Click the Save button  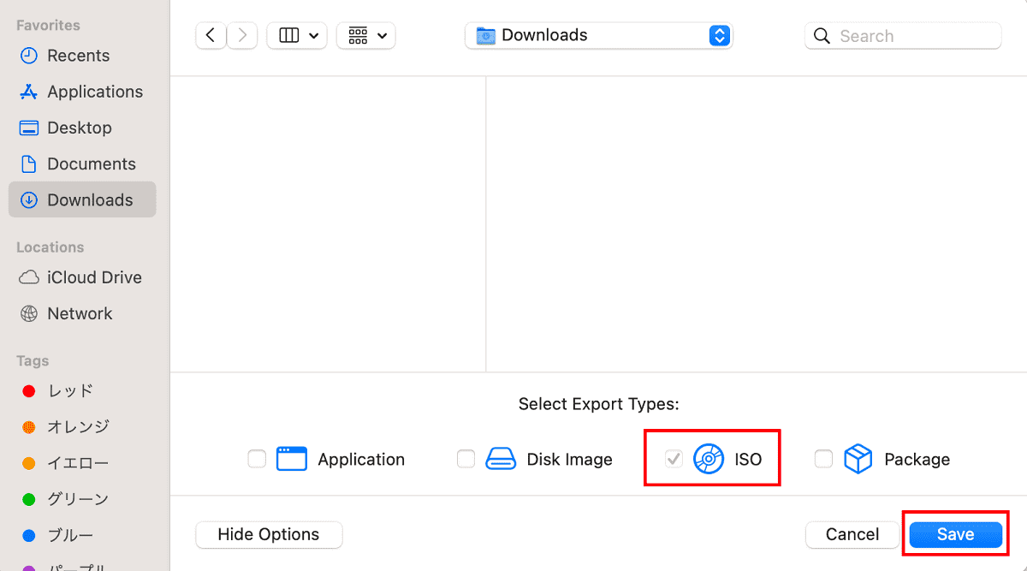pos(955,534)
